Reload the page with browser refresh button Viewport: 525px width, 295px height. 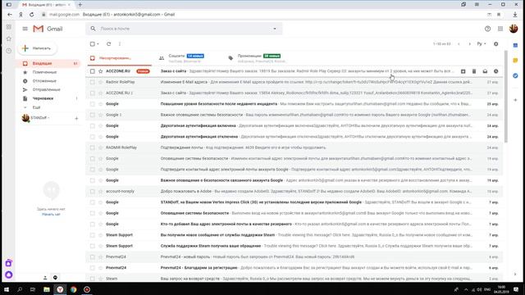[31, 15]
